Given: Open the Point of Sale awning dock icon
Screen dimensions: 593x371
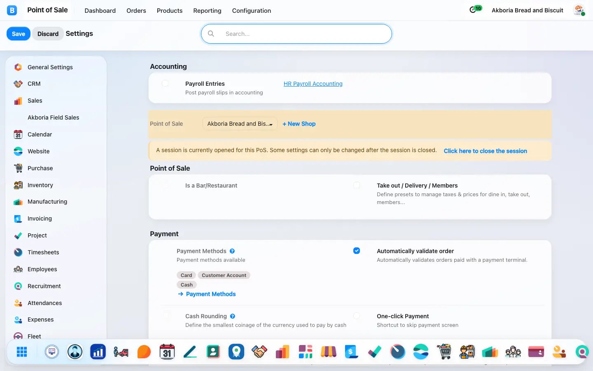Looking at the screenshot, I should coord(329,352).
